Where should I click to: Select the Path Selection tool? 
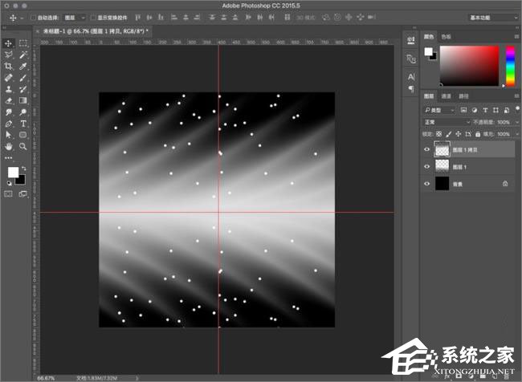(x=8, y=135)
